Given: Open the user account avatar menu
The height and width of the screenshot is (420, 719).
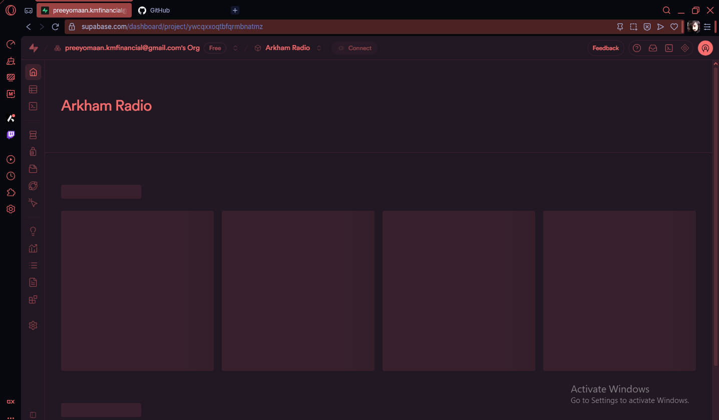Looking at the screenshot, I should click(705, 48).
